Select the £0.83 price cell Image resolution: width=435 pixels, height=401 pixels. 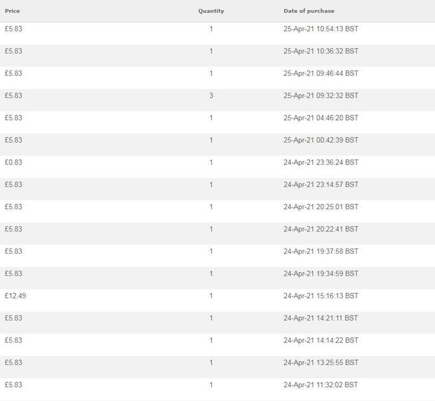click(13, 162)
